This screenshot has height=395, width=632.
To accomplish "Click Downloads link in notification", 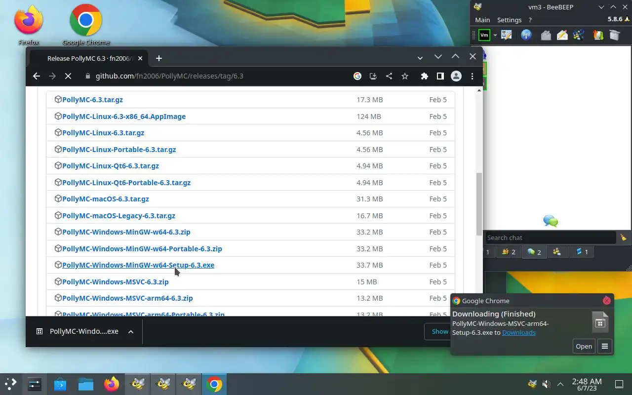I will (519, 332).
